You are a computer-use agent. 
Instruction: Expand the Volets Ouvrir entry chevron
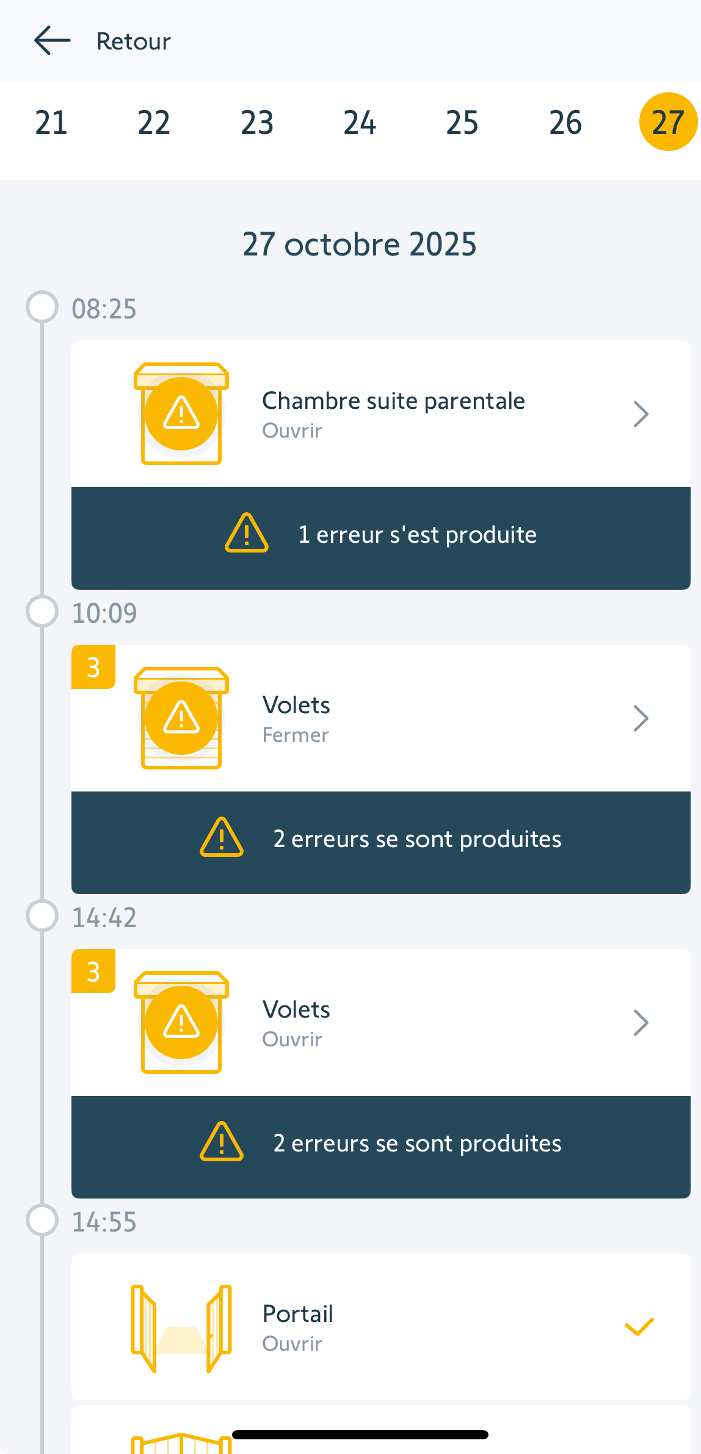pos(641,1023)
